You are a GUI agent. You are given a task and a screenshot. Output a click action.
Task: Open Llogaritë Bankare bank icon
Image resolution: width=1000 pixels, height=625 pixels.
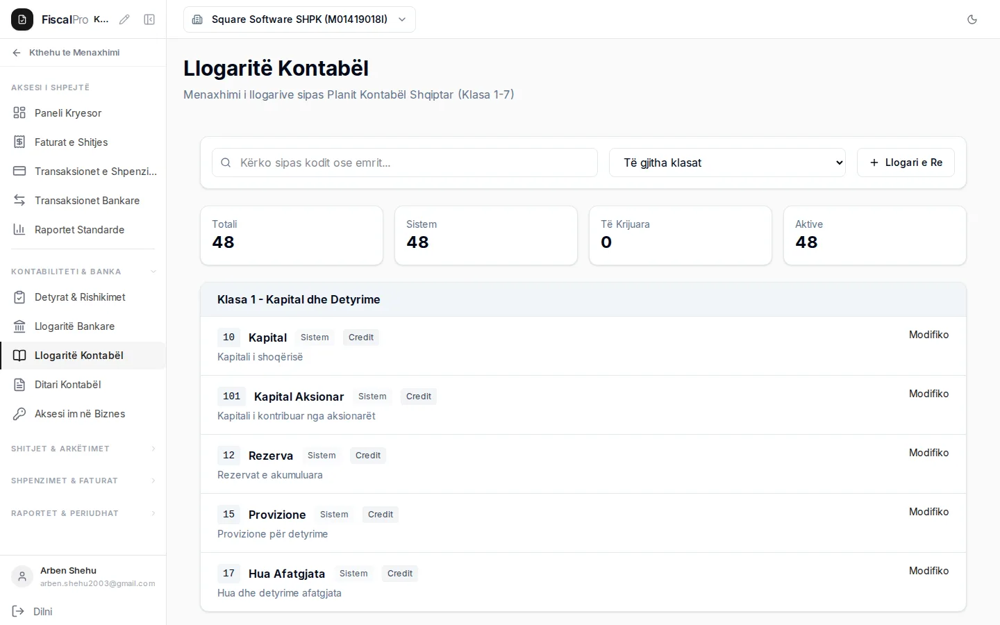point(19,326)
